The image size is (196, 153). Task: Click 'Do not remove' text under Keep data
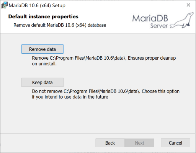coord(47,91)
